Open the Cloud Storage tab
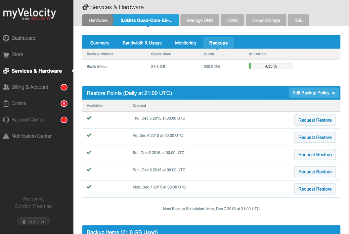The image size is (349, 234). click(266, 20)
